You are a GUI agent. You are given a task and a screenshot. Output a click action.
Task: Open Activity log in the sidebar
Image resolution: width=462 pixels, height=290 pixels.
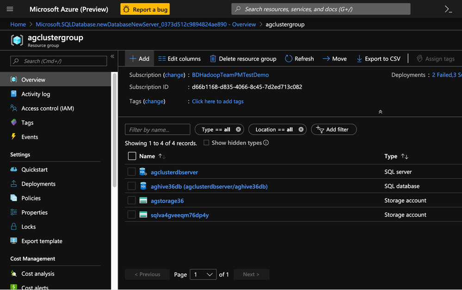point(36,94)
